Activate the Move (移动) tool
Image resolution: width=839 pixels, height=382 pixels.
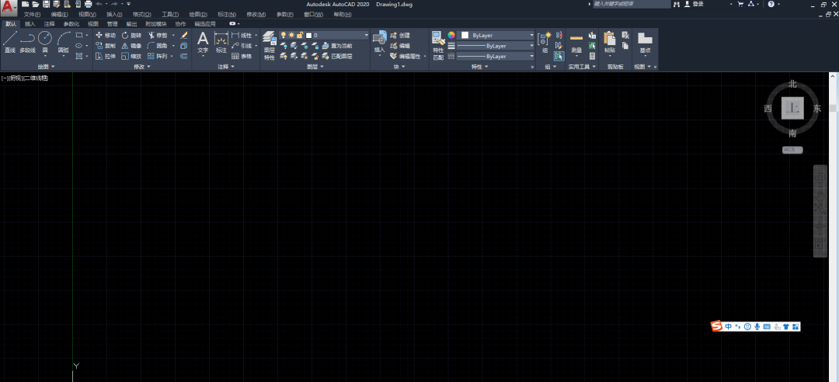(105, 36)
